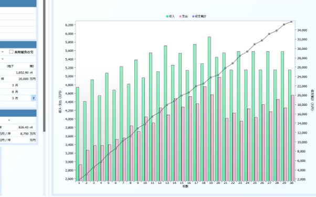
Task: Enable the 長期優良住宅 checkbox
Action: (x=12, y=52)
